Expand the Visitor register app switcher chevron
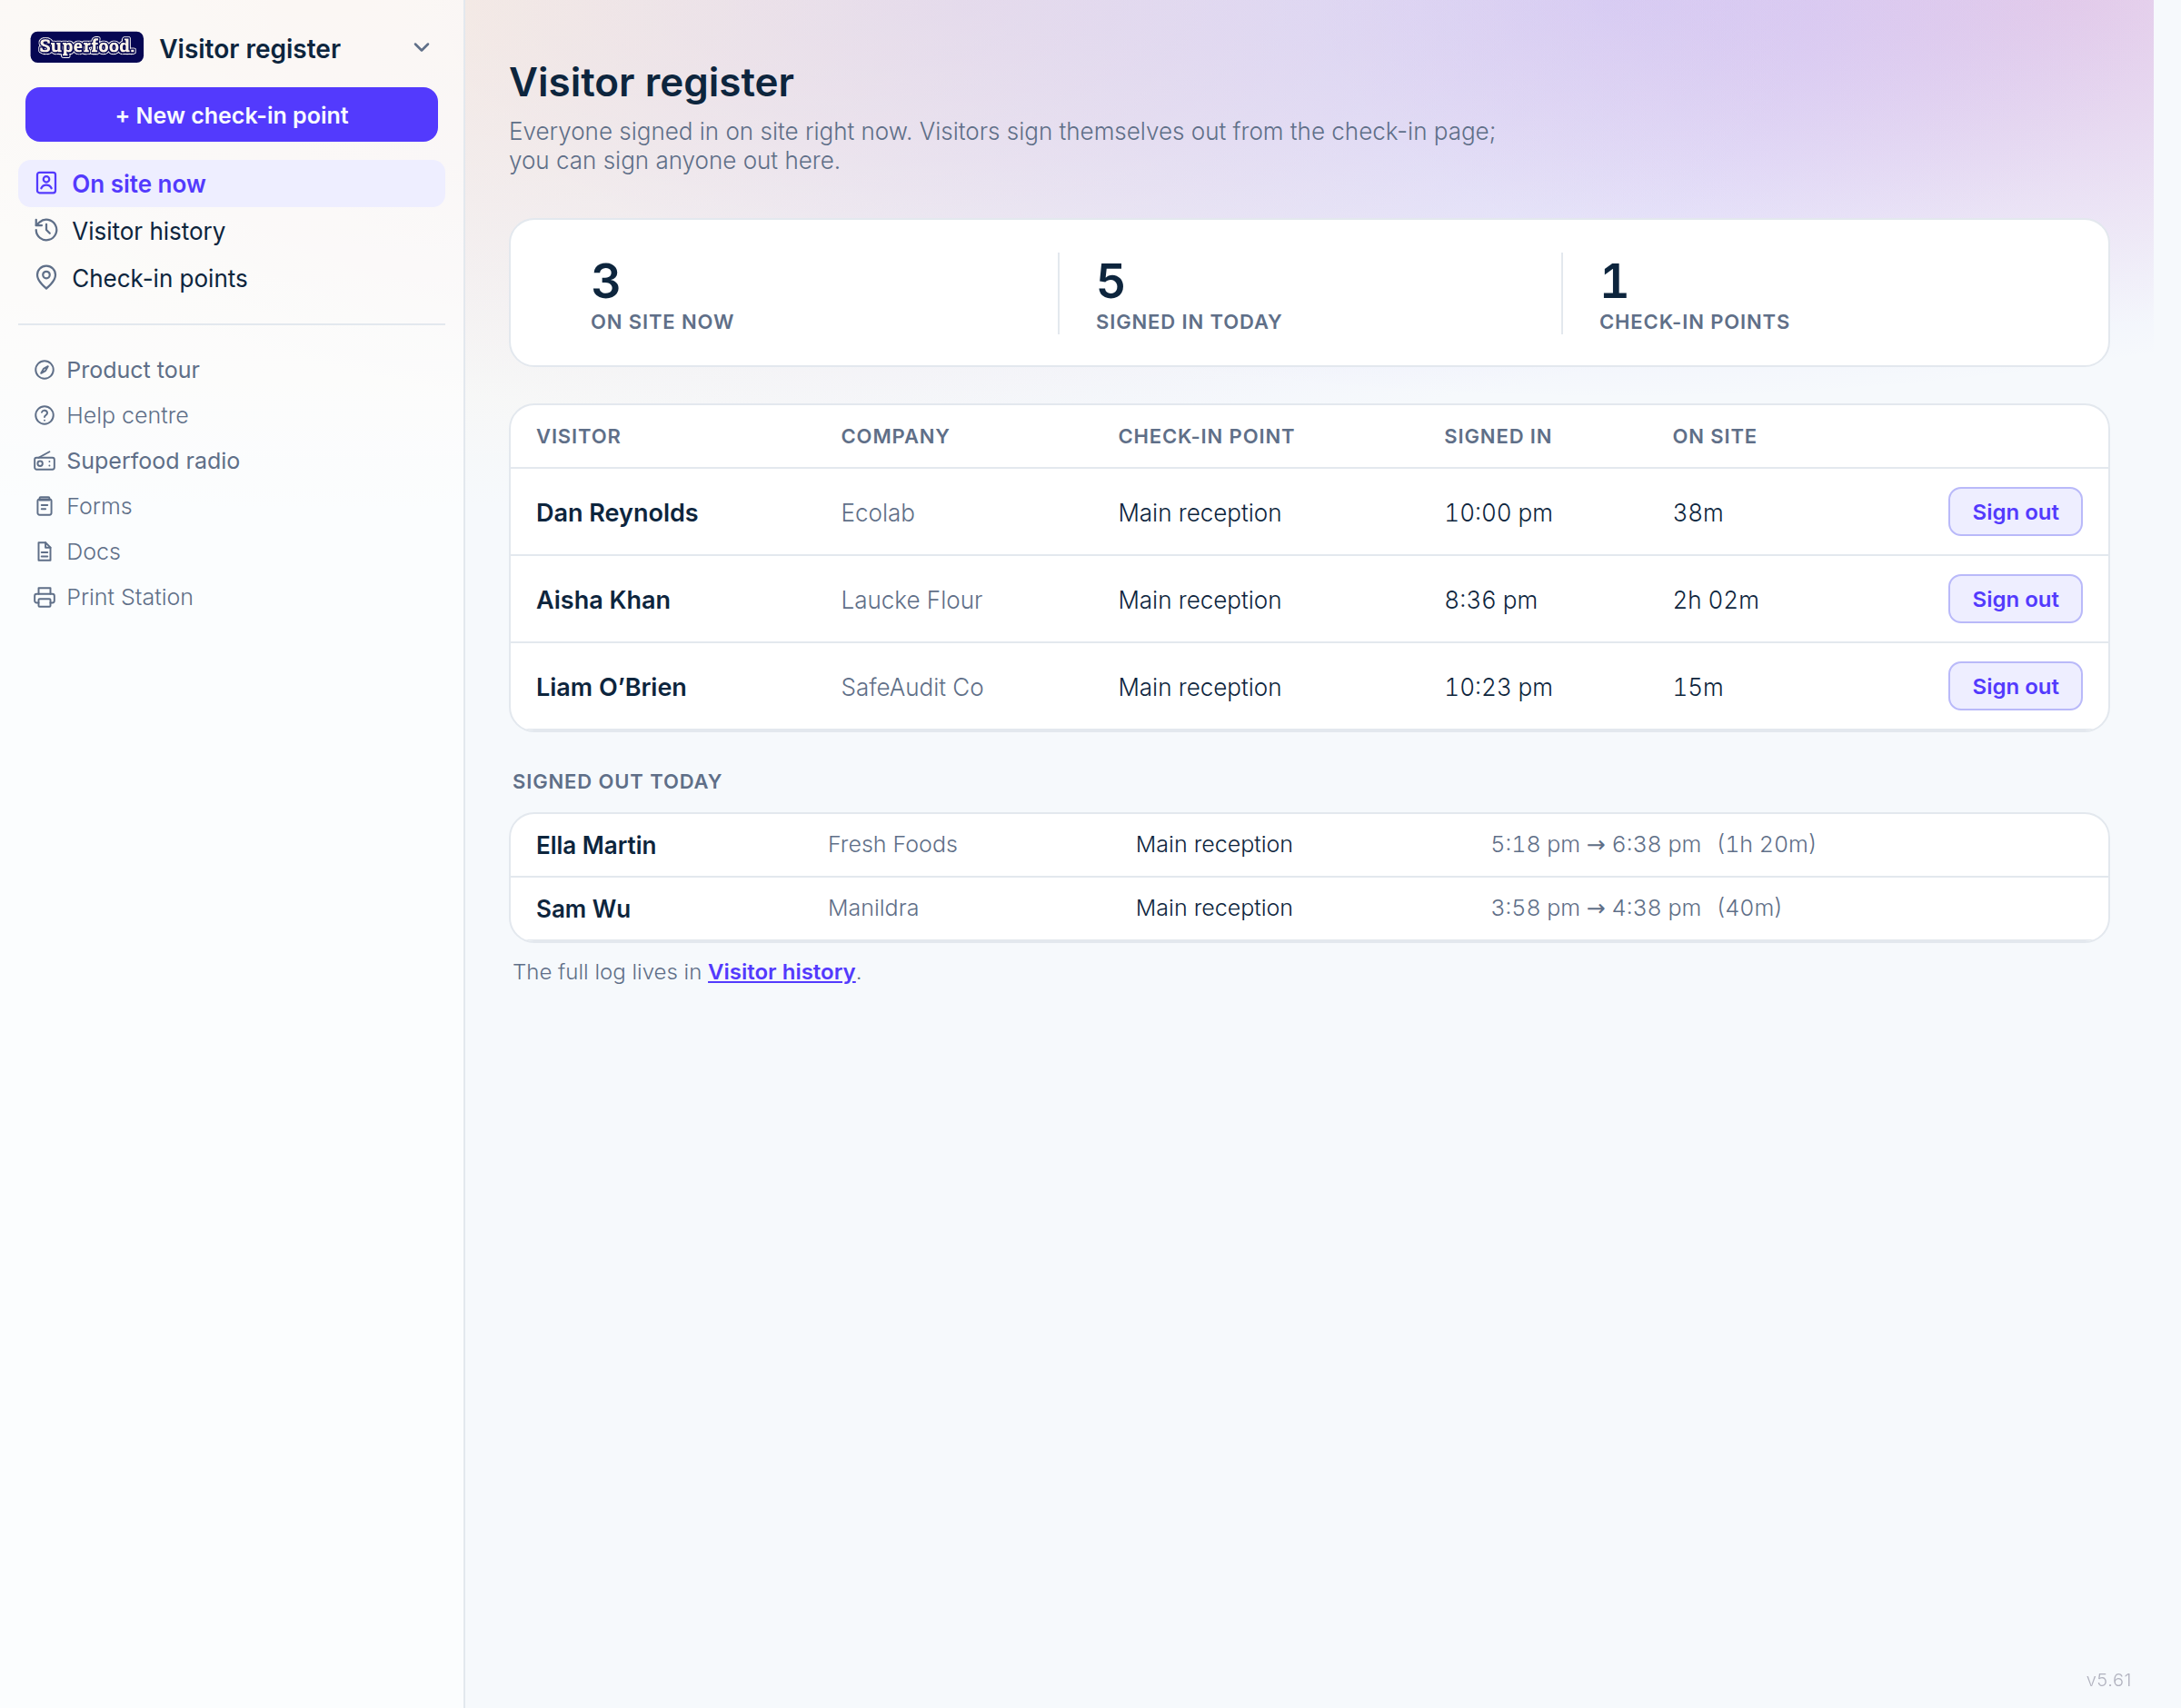The image size is (2181, 1708). tap(422, 48)
